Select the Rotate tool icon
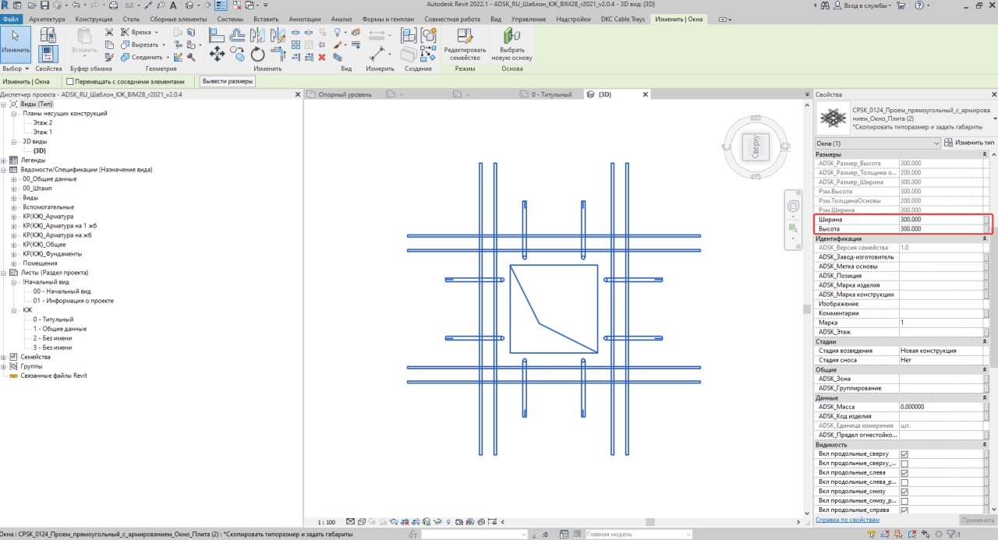Image resolution: width=998 pixels, height=540 pixels. [x=258, y=55]
